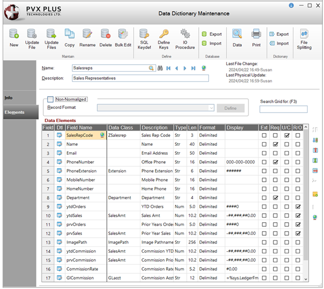Expand the Record Format dropdown
This screenshot has height=289, width=324.
[x=211, y=108]
